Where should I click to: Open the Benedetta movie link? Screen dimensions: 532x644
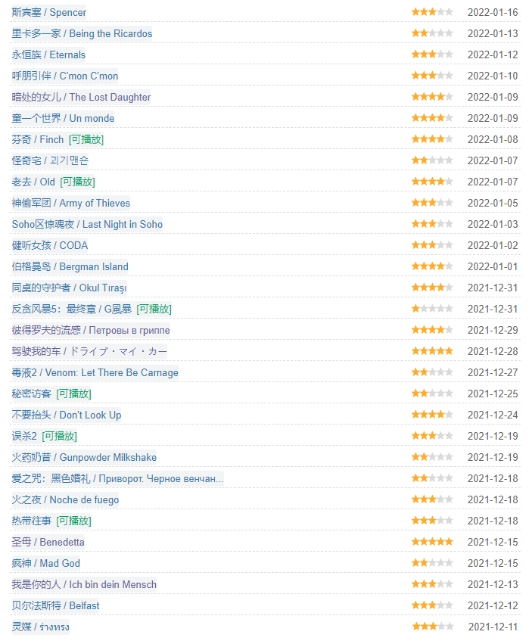point(48,542)
